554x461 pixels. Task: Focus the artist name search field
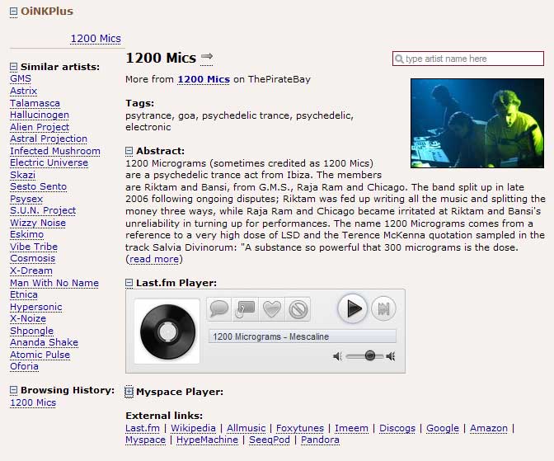(467, 59)
